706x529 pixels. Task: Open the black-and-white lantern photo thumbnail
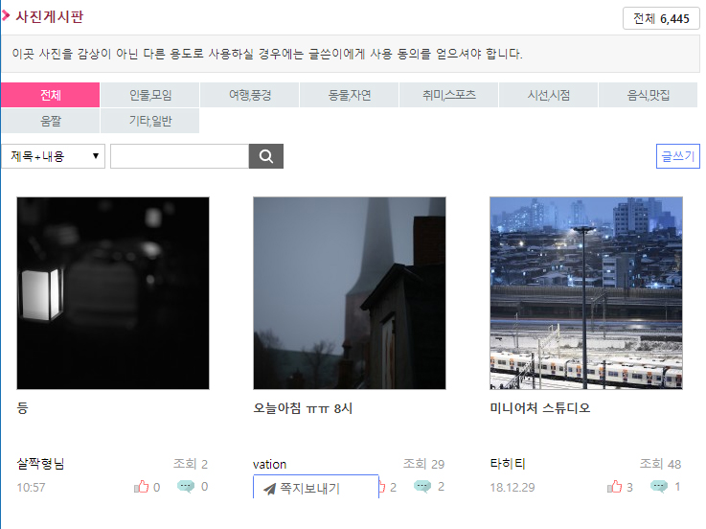pyautogui.click(x=113, y=293)
